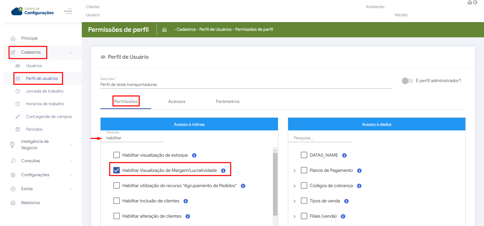Collapse the Cadastros menu chevron
This screenshot has height=226, width=484.
[x=71, y=53]
